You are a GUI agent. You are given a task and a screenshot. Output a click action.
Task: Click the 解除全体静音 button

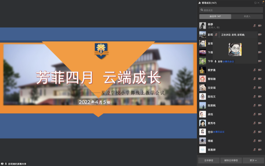coord(231,160)
